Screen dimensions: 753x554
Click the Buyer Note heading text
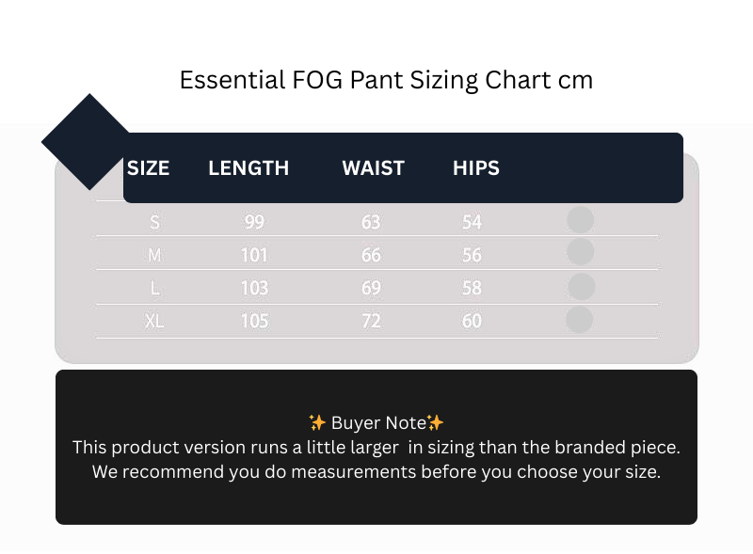pyautogui.click(x=376, y=422)
